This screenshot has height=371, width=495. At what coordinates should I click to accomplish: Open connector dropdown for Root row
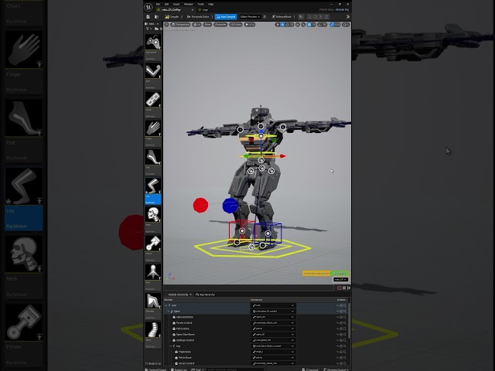click(273, 305)
